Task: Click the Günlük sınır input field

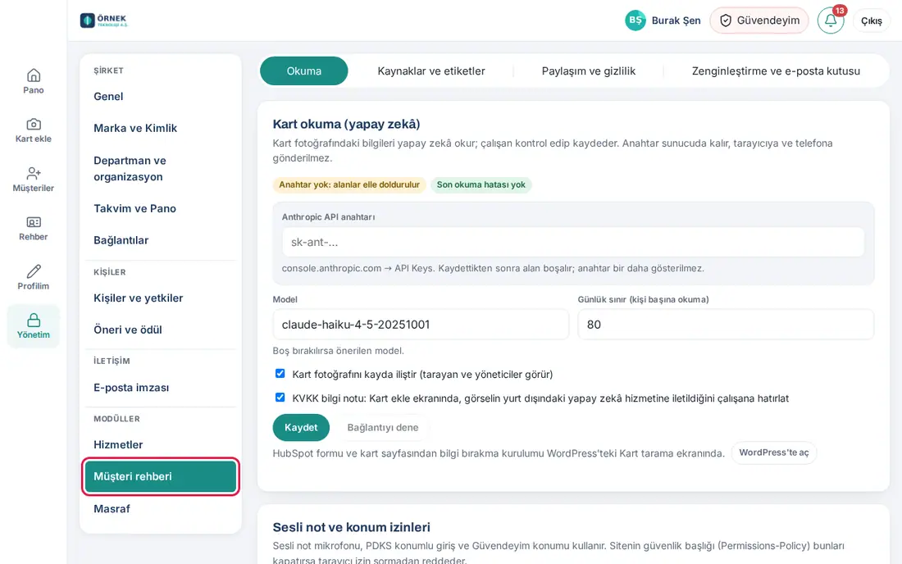Action: click(726, 325)
